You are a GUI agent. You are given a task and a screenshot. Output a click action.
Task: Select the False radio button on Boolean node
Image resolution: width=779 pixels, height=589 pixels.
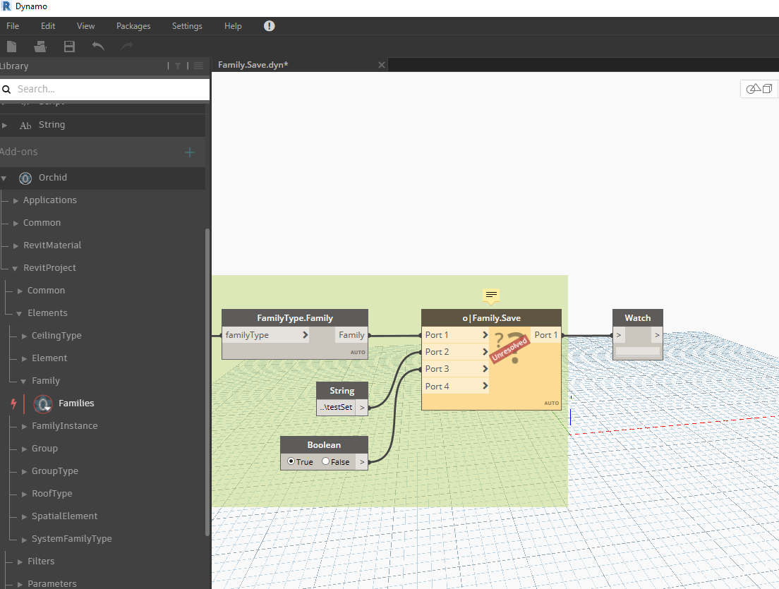[325, 461]
